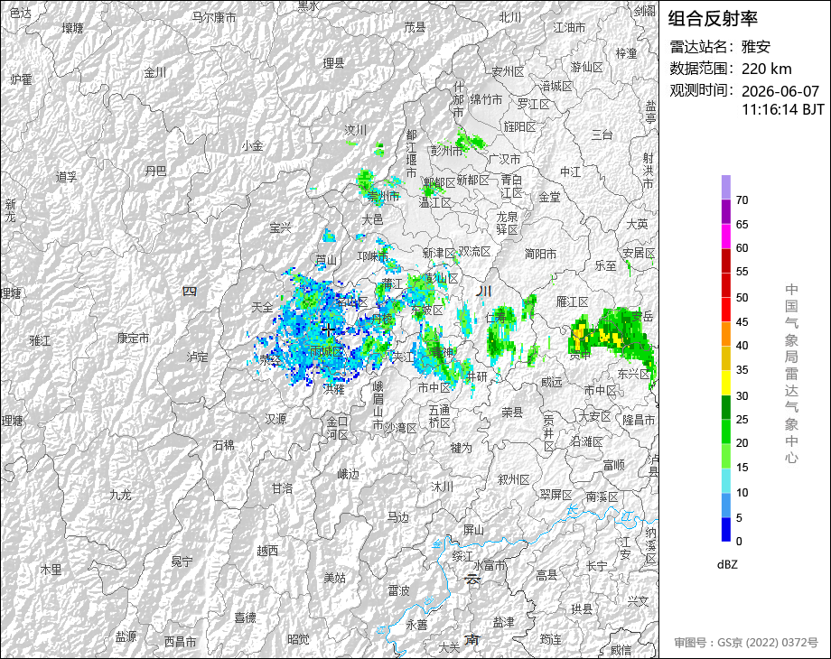Click the 金川 label on the map
The height and width of the screenshot is (659, 831).
click(x=155, y=72)
